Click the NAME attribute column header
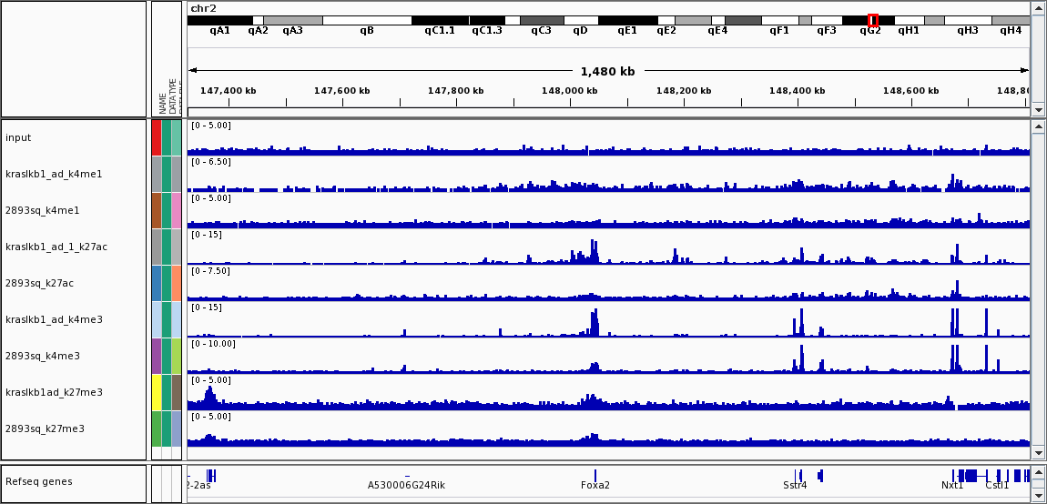The image size is (1047, 504). [x=162, y=102]
